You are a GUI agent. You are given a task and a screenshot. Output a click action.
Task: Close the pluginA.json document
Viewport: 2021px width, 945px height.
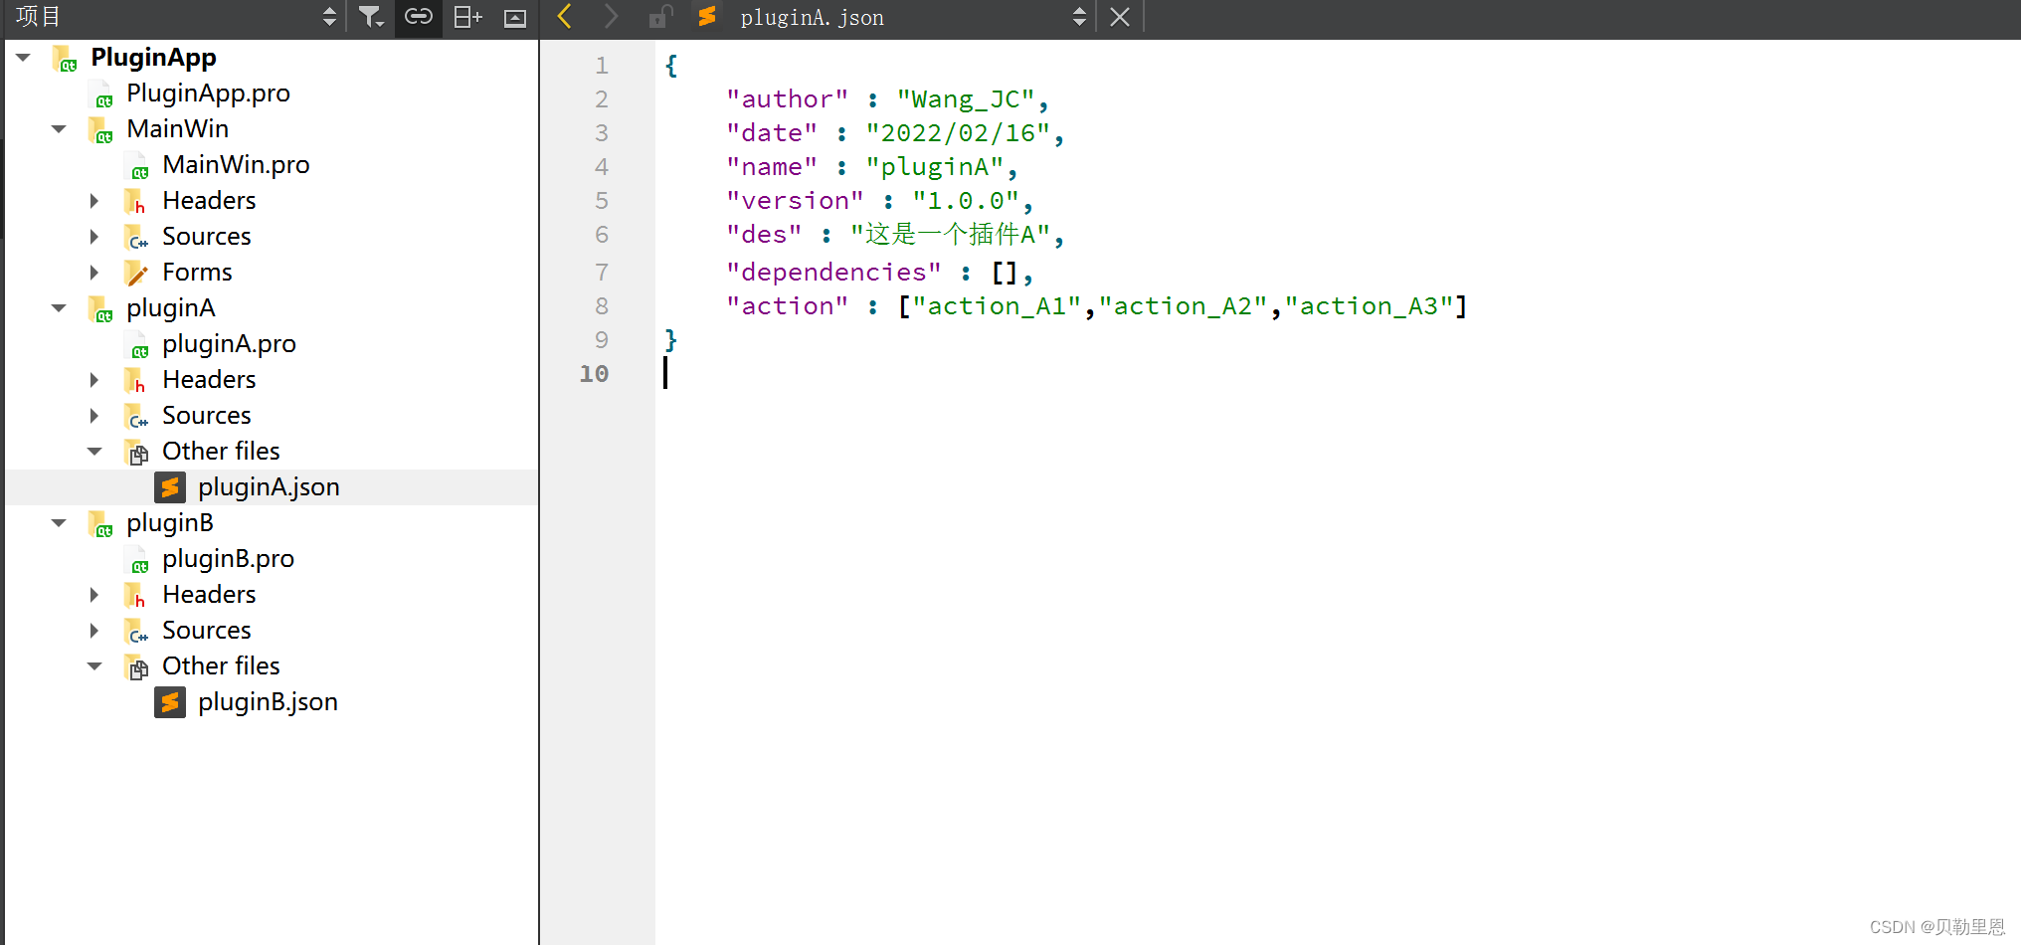(1120, 17)
